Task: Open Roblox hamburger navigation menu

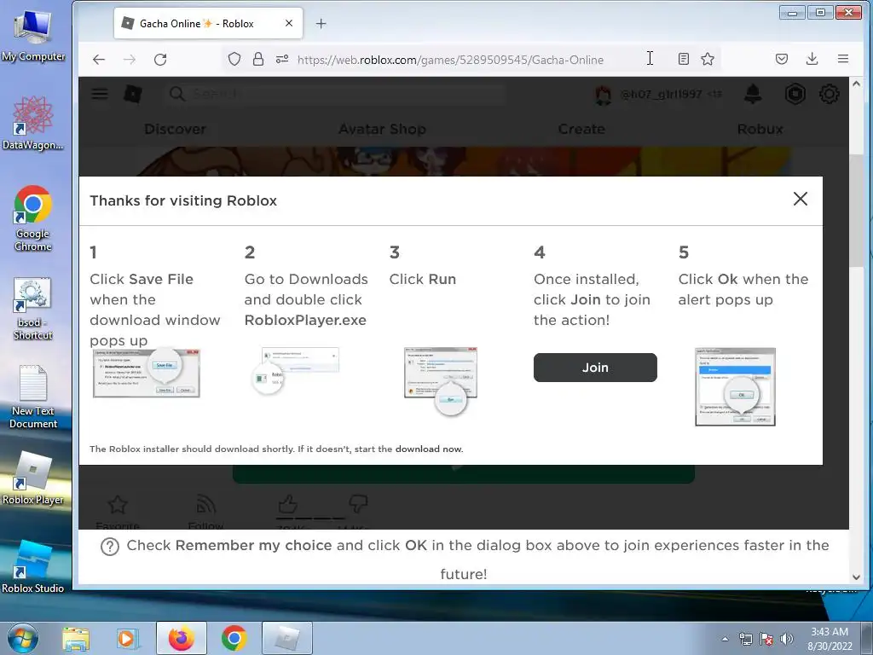Action: pos(100,94)
